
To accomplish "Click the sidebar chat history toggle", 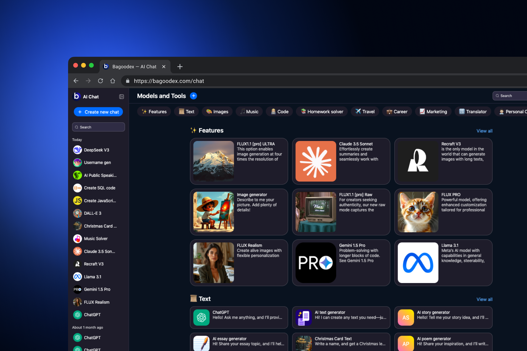I will pos(122,96).
